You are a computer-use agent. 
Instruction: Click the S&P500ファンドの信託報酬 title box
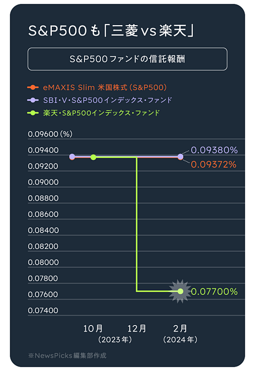click(127, 59)
